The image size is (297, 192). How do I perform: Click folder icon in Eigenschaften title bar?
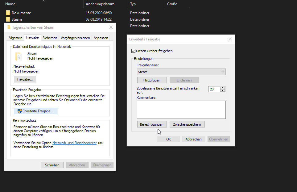tap(9, 27)
